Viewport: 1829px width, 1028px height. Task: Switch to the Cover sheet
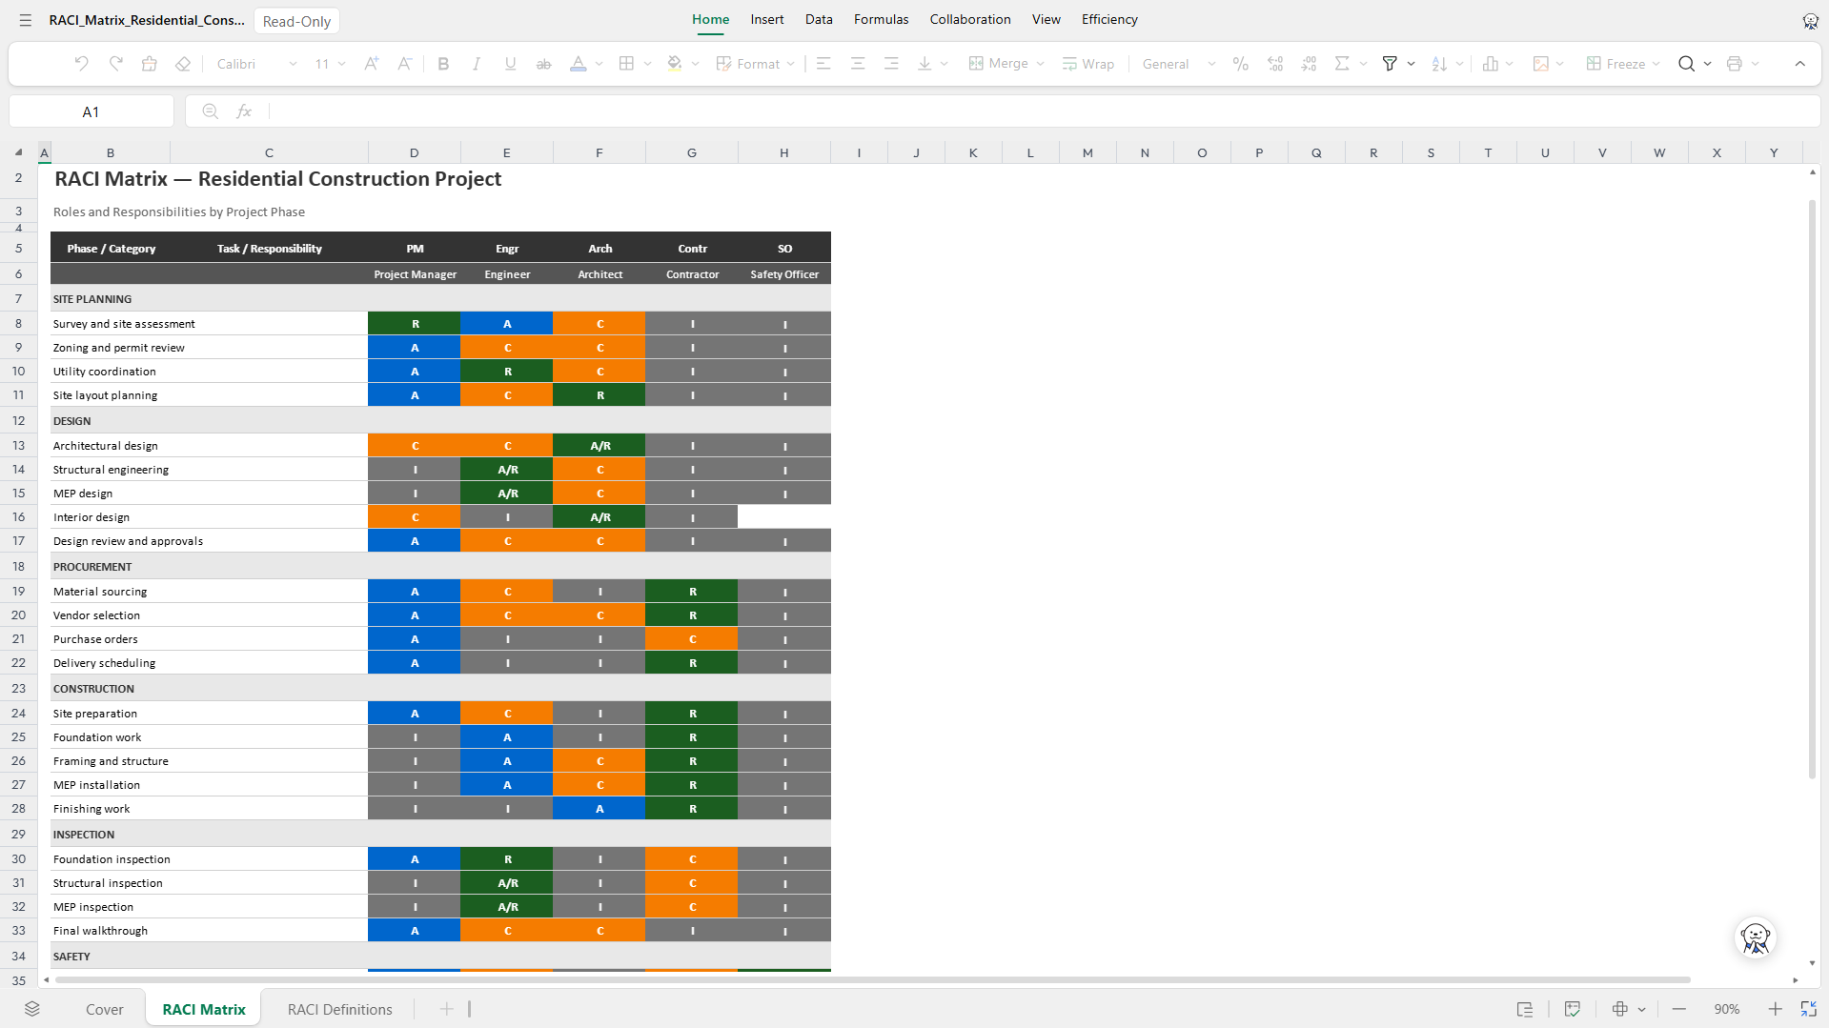[x=105, y=1009]
